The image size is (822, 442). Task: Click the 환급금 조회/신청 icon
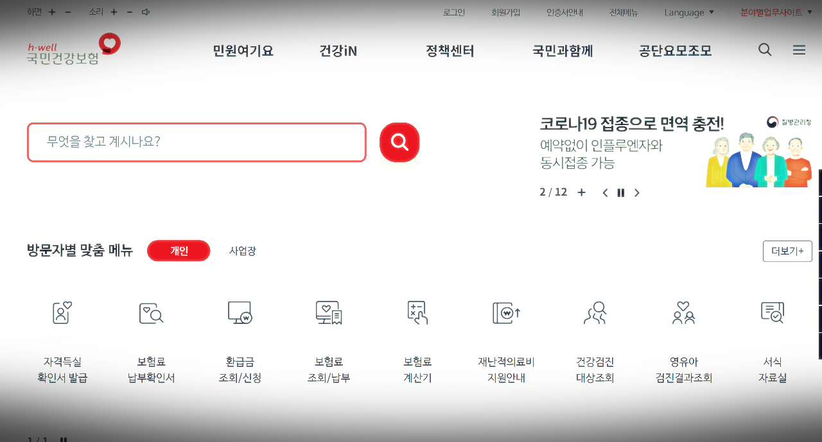pos(239,313)
